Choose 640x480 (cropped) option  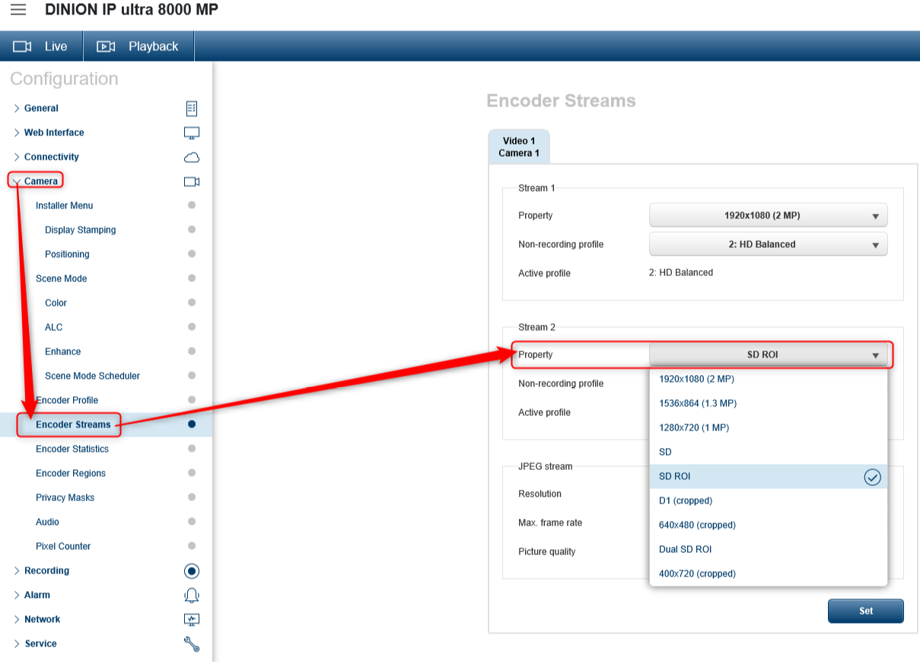pos(768,525)
